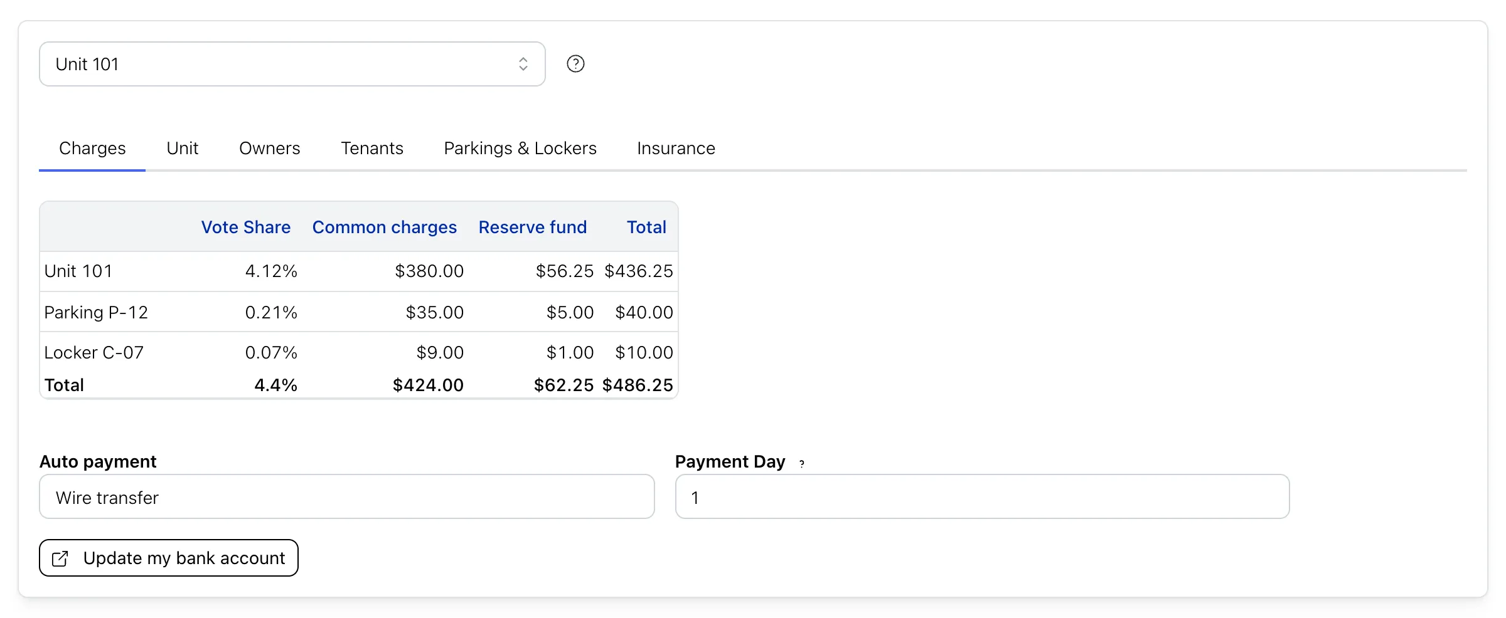Click the 0.07% vote share cell
The width and height of the screenshot is (1506, 618).
(271, 352)
